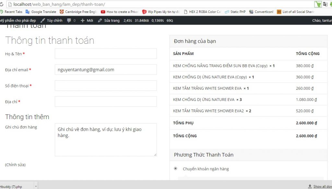Click the 380.000 đ price value

coord(305,66)
